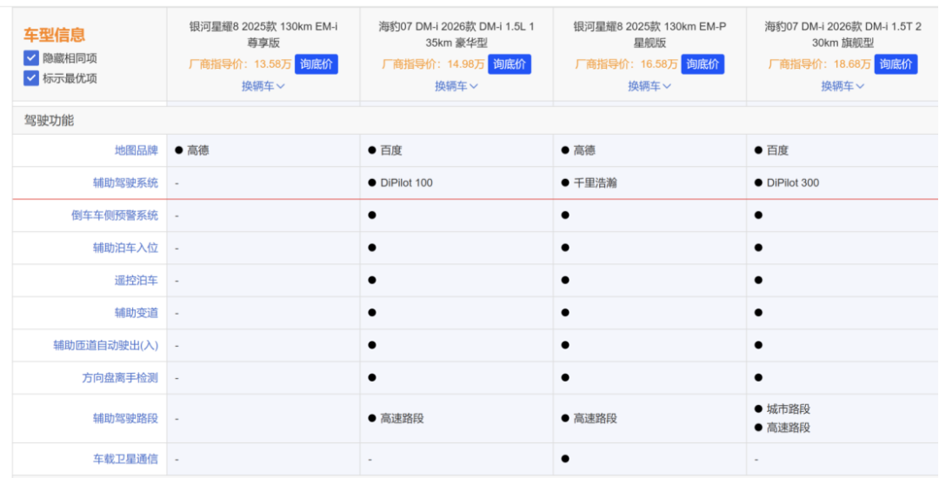Click 高速路段 in the 豪华型 column
The image size is (939, 478).
click(x=402, y=418)
